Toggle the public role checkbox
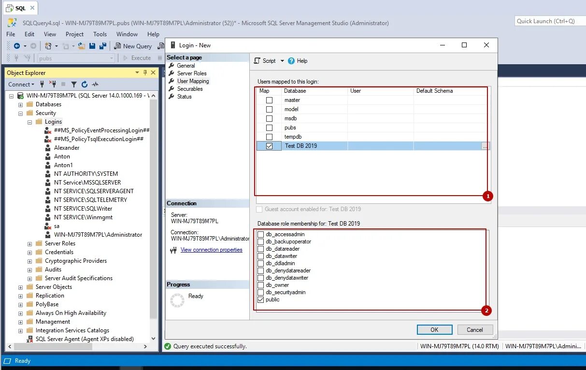586x370 pixels. click(x=261, y=300)
